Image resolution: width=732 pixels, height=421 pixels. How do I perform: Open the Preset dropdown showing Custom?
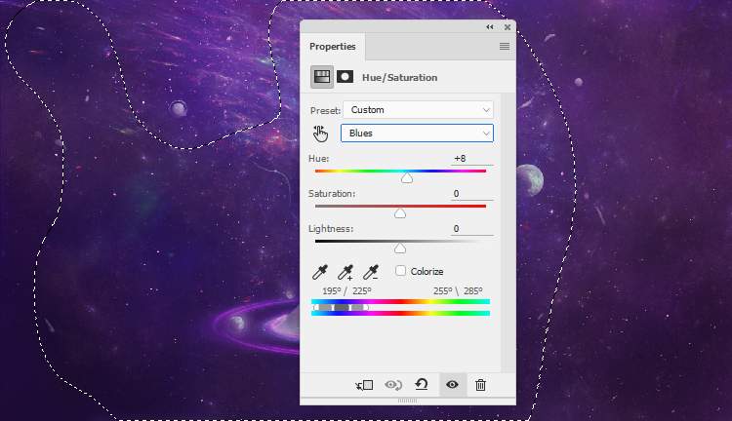tap(417, 110)
